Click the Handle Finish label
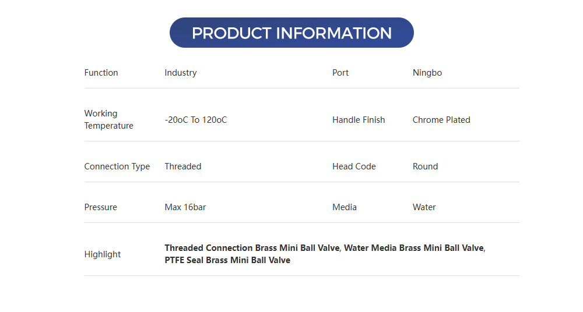 tap(359, 120)
